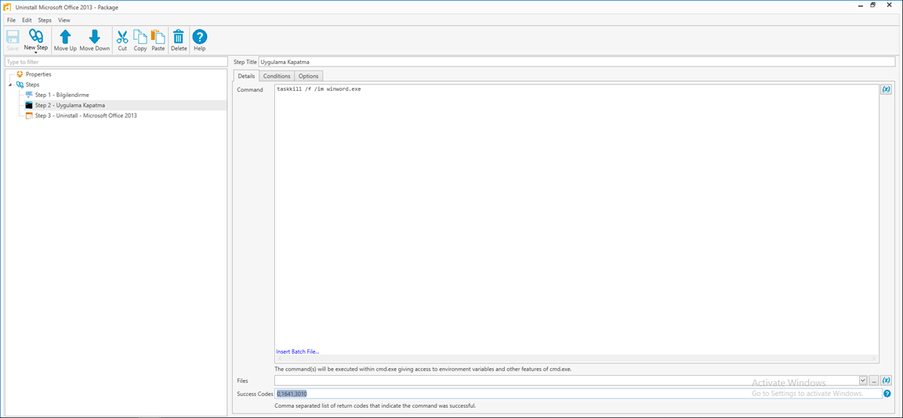Paste a step from the clipboard

point(158,40)
